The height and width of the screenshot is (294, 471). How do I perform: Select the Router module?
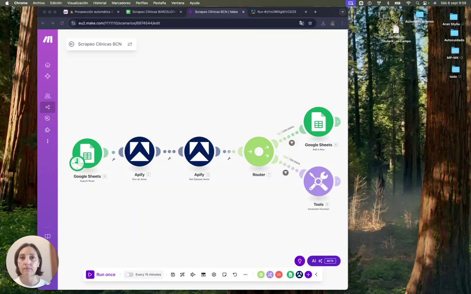(x=259, y=151)
